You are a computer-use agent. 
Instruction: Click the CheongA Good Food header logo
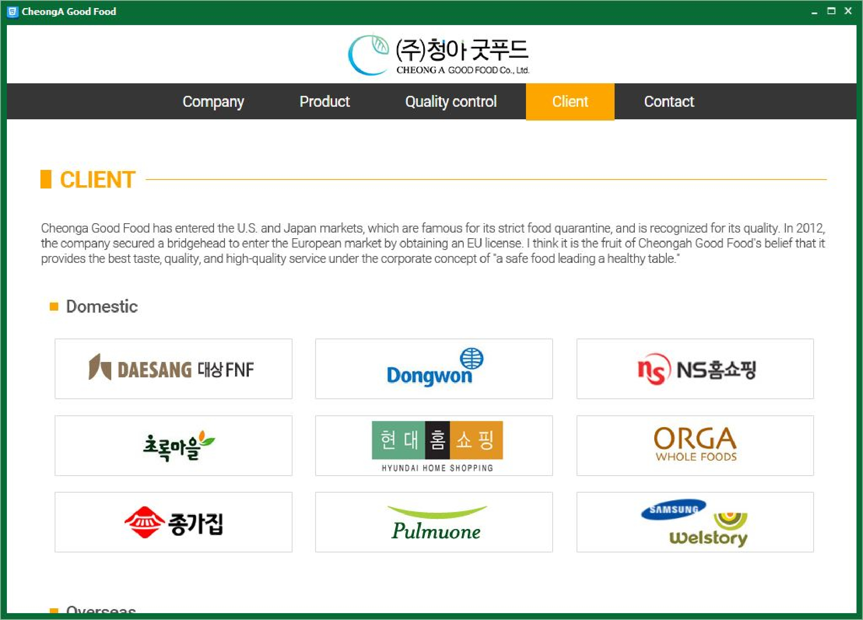(x=439, y=55)
